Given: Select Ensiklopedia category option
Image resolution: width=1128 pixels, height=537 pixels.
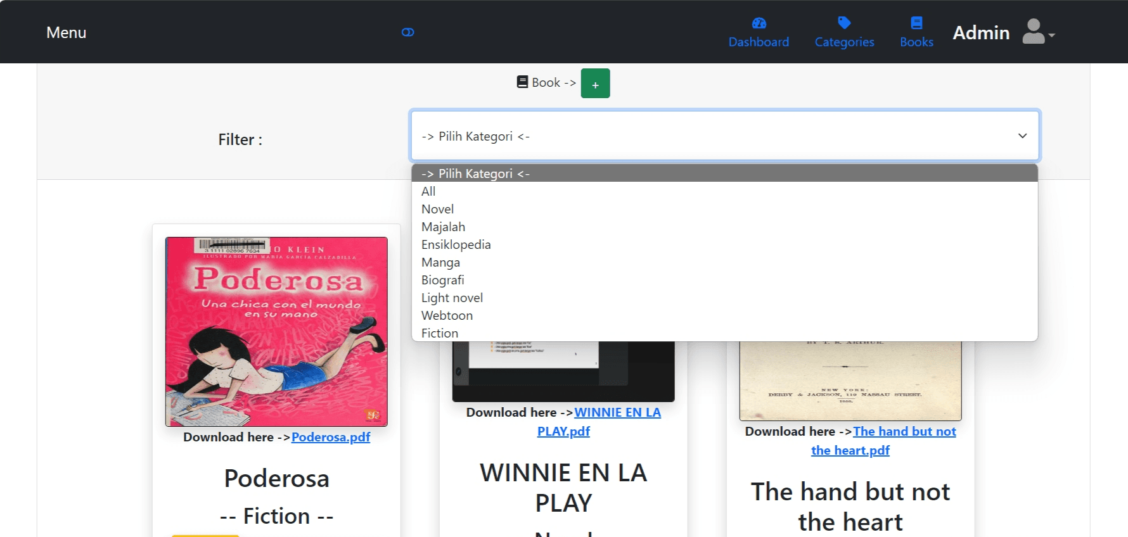Looking at the screenshot, I should [456, 244].
